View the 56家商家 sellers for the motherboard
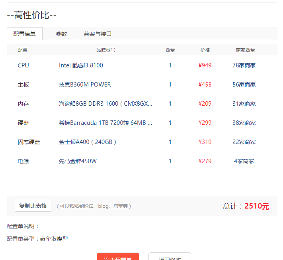283x260 pixels. pos(244,85)
